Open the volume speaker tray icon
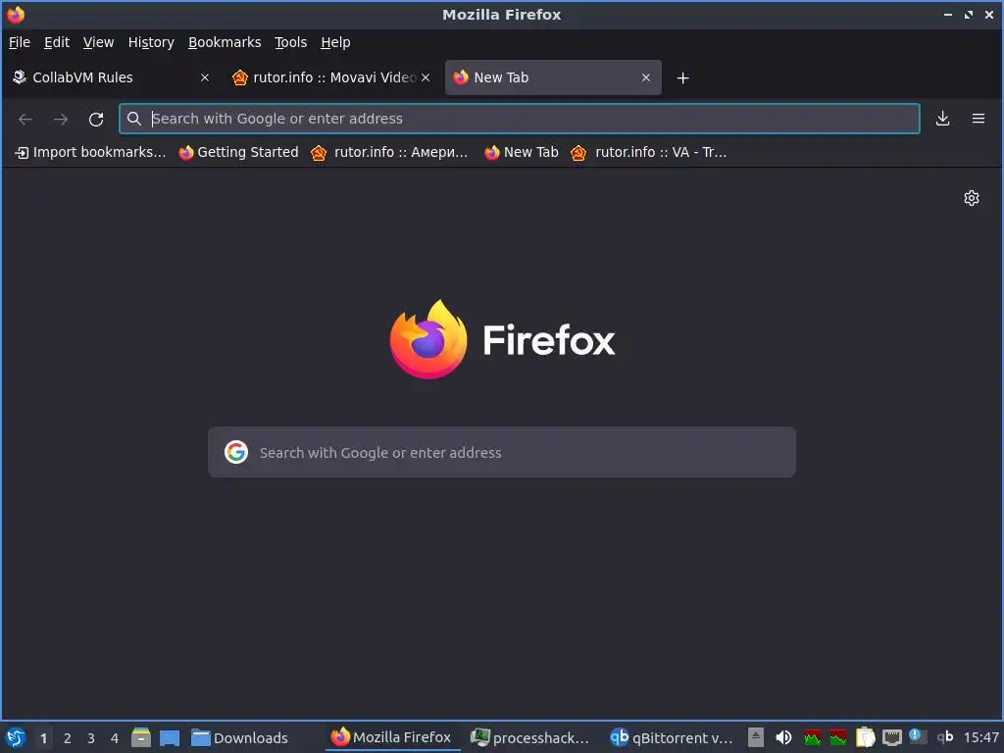1004x753 pixels. click(x=783, y=737)
